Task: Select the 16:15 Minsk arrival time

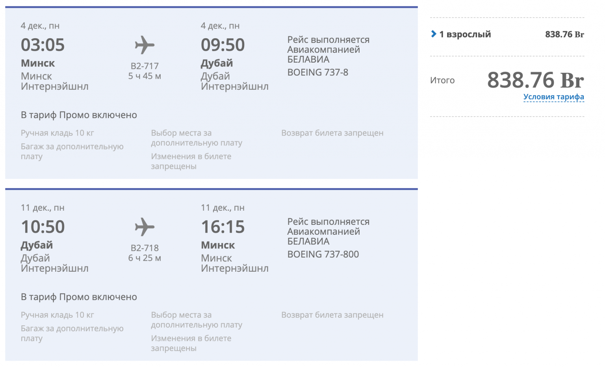Action: (223, 227)
